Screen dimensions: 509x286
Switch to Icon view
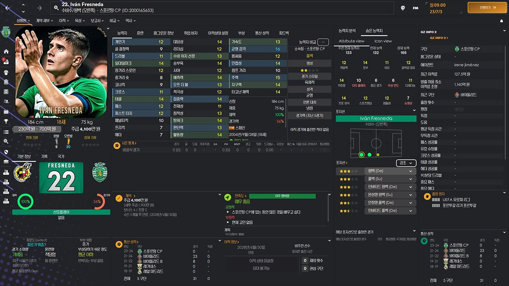coord(383,41)
